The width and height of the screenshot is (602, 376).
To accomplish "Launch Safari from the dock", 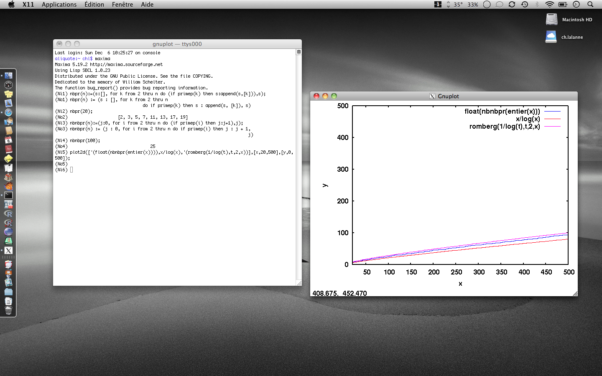I will click(8, 112).
